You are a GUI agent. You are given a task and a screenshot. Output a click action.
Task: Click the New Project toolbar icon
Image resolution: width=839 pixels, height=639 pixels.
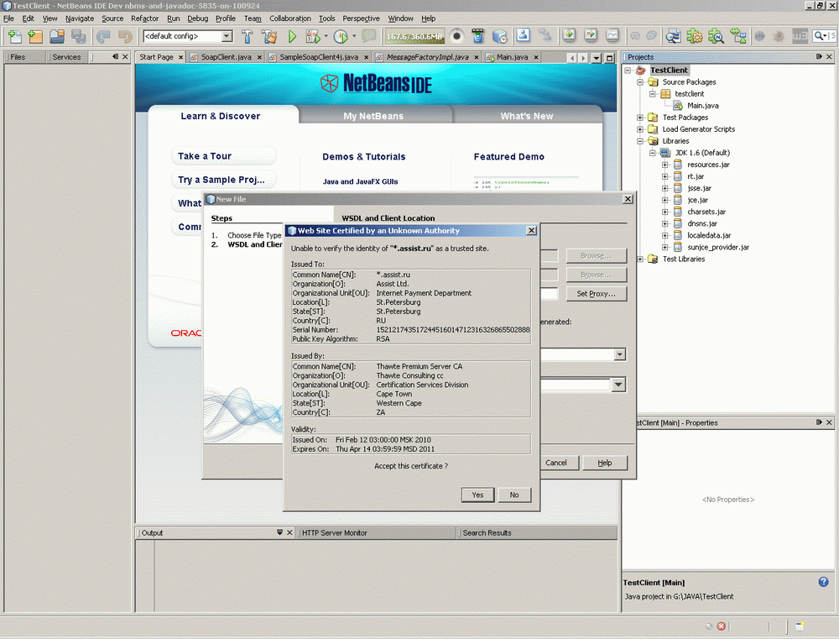click(35, 36)
